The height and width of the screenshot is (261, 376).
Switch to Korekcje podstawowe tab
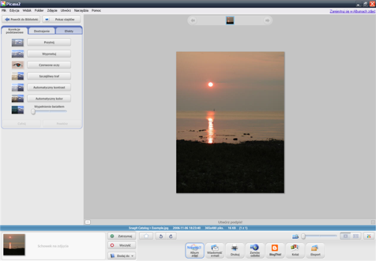tap(14, 31)
